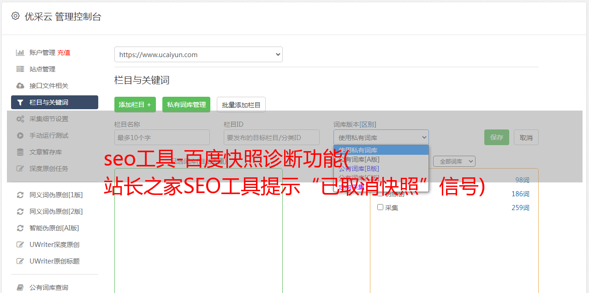This screenshot has height=293, width=589.
Task: Click book icon of 公有词库查询
Action: coord(20,287)
